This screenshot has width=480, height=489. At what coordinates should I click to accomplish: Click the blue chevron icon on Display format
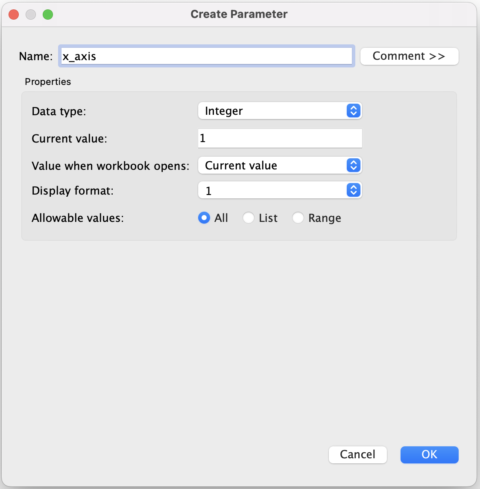tap(353, 190)
